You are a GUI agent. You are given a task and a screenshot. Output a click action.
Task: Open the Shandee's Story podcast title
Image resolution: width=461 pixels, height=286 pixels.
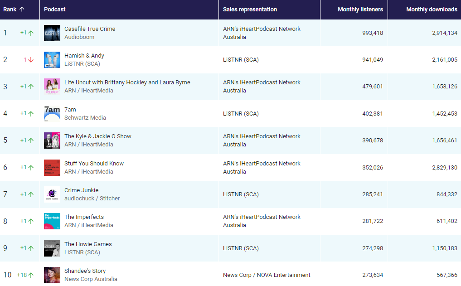85,271
